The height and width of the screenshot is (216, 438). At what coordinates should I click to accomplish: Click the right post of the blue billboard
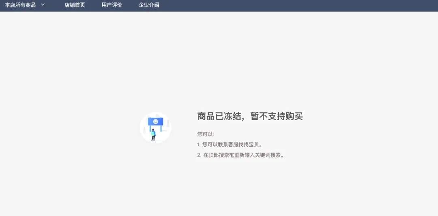pos(161,128)
